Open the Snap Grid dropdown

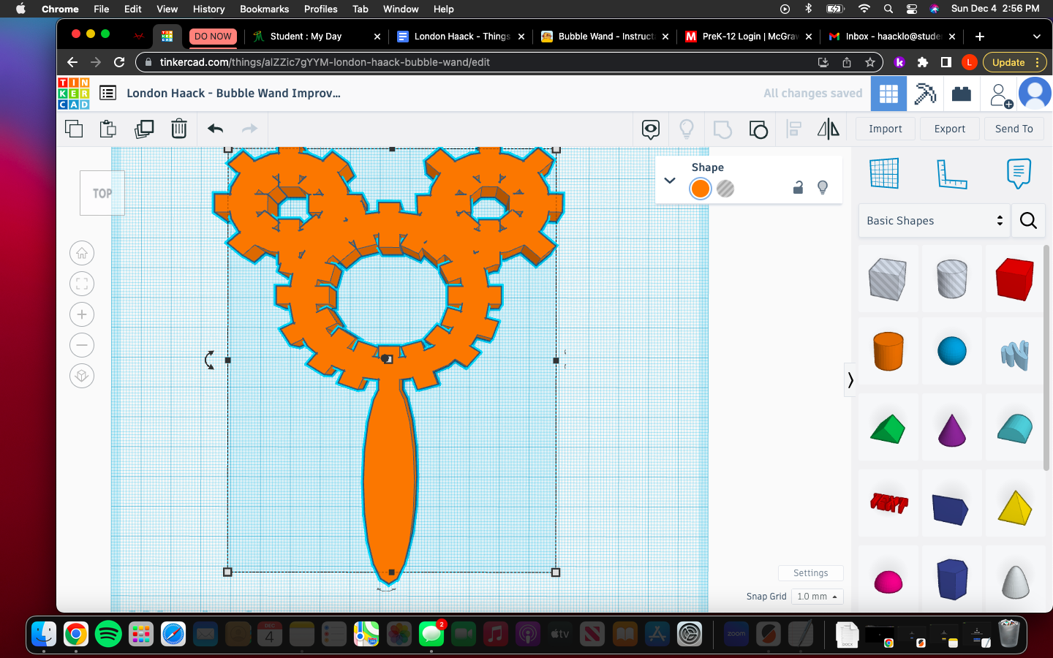click(817, 597)
